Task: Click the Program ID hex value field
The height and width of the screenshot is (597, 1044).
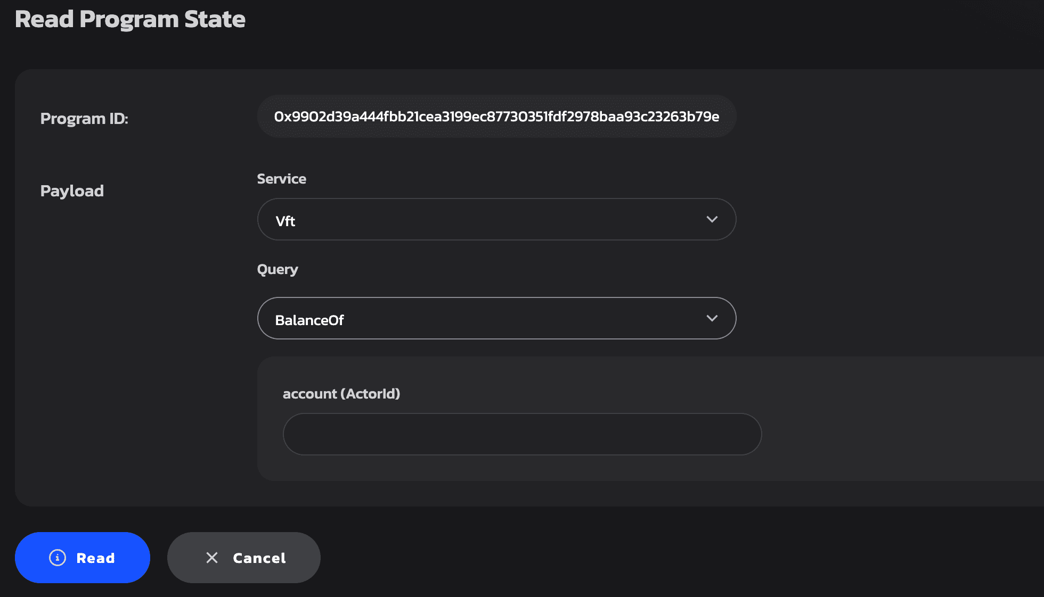Action: 496,117
